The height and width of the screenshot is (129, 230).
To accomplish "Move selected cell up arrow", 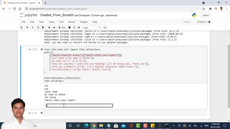I will (x=49, y=28).
